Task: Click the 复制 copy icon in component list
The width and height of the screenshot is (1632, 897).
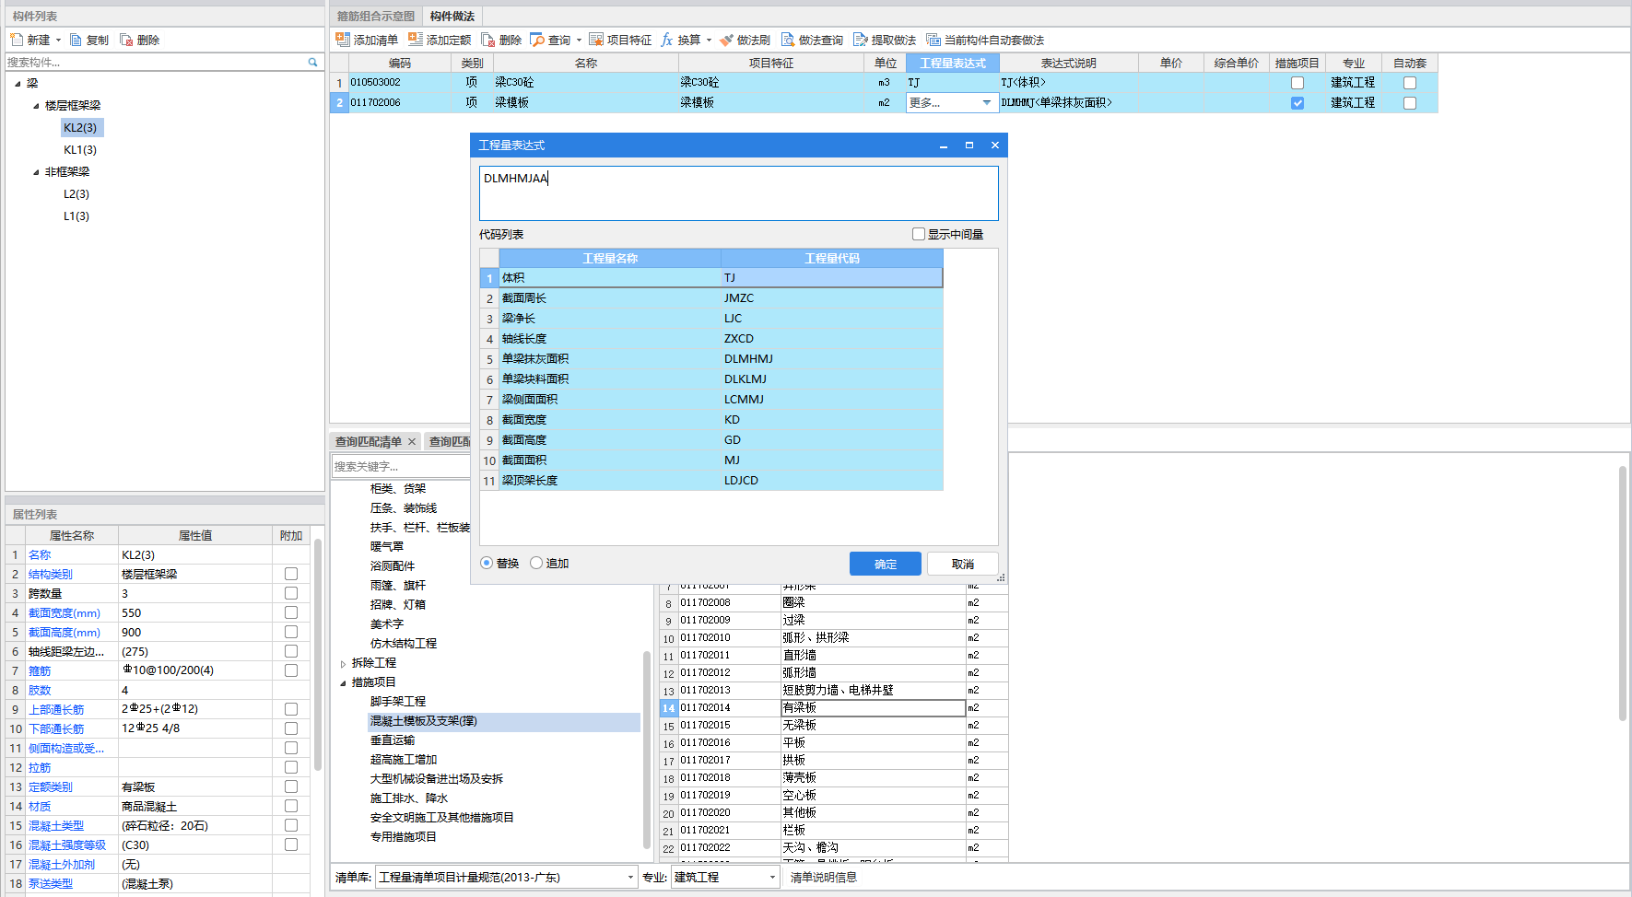Action: pos(76,40)
